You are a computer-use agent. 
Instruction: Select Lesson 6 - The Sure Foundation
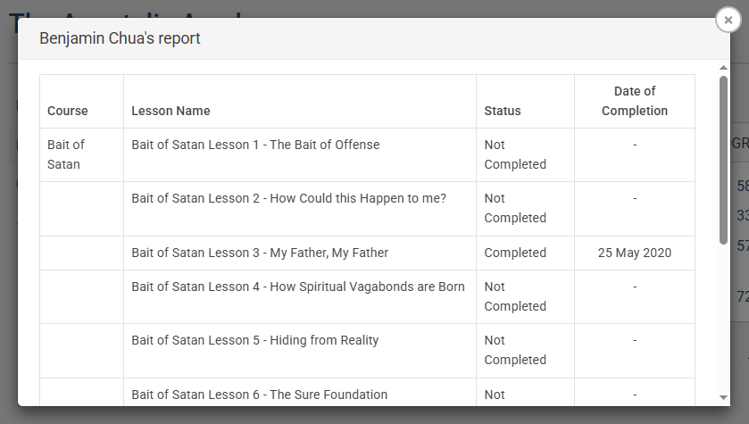259,395
